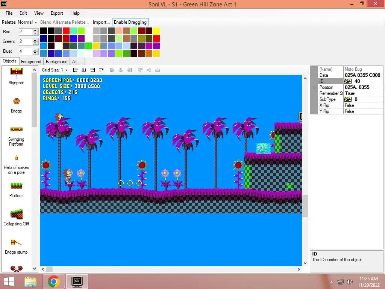Click the Remember State True value
The width and height of the screenshot is (385, 289).
tap(363, 93)
